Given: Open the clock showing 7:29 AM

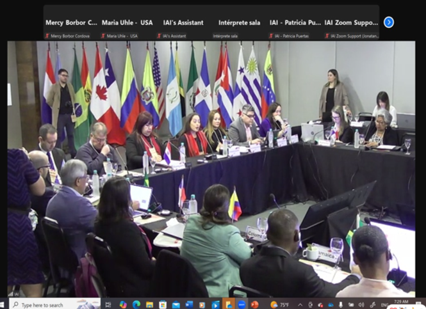Looking at the screenshot, I should coord(401,302).
